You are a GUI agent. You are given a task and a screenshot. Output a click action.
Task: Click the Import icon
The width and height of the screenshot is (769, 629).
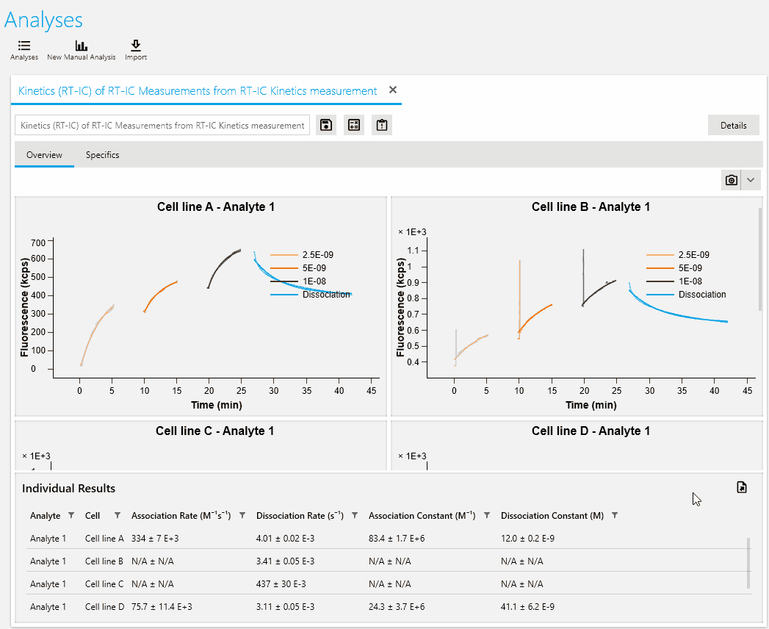pos(136,50)
